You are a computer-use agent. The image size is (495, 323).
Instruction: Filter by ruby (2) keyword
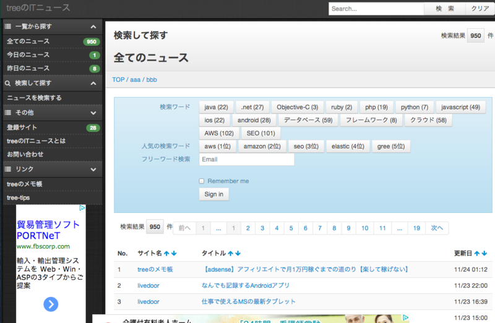click(x=342, y=107)
